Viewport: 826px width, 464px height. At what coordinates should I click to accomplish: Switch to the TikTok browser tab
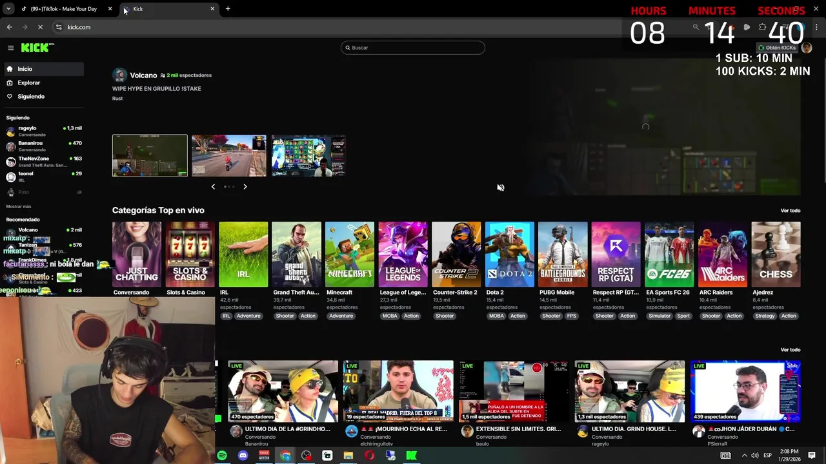pos(65,9)
